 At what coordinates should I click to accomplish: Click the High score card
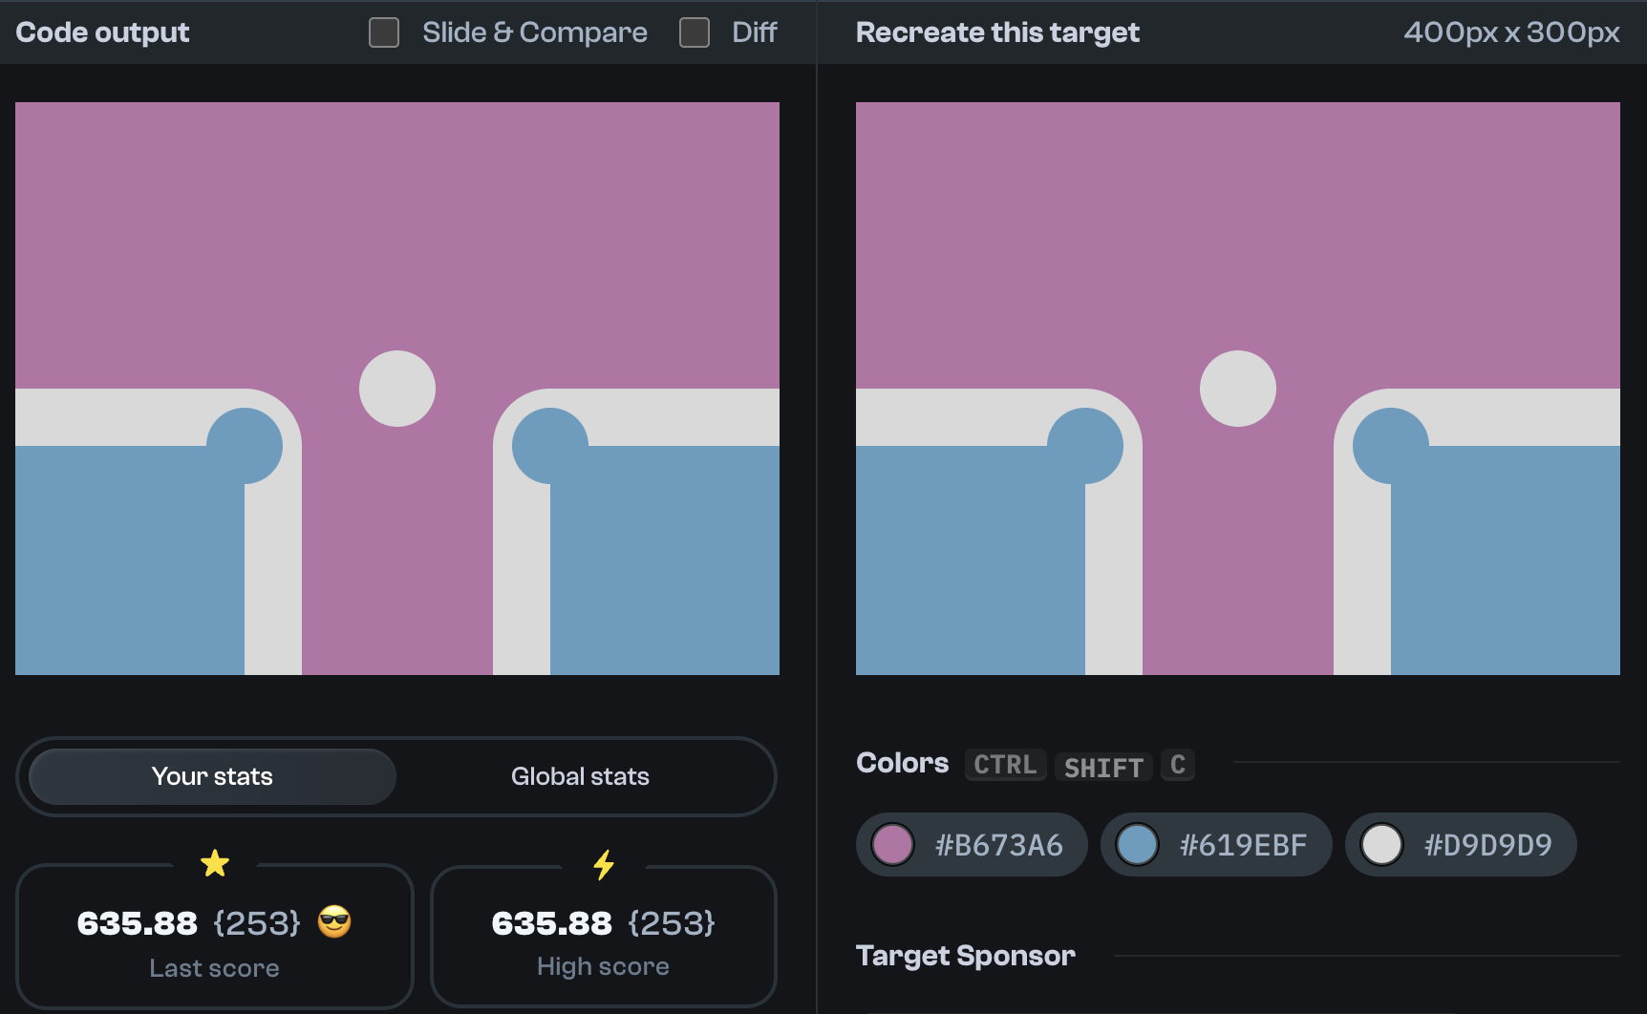click(x=603, y=936)
